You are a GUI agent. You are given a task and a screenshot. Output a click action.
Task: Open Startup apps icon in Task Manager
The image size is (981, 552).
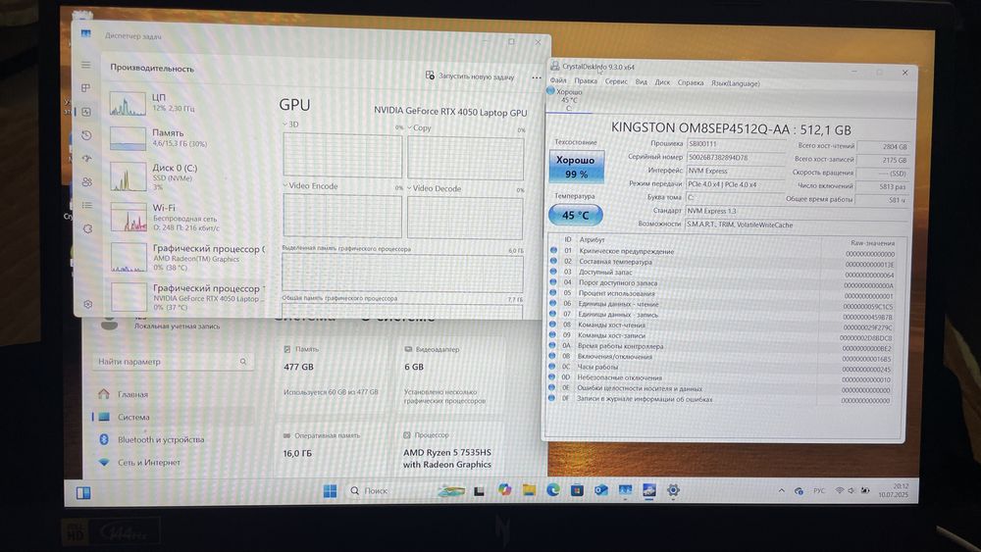(87, 158)
